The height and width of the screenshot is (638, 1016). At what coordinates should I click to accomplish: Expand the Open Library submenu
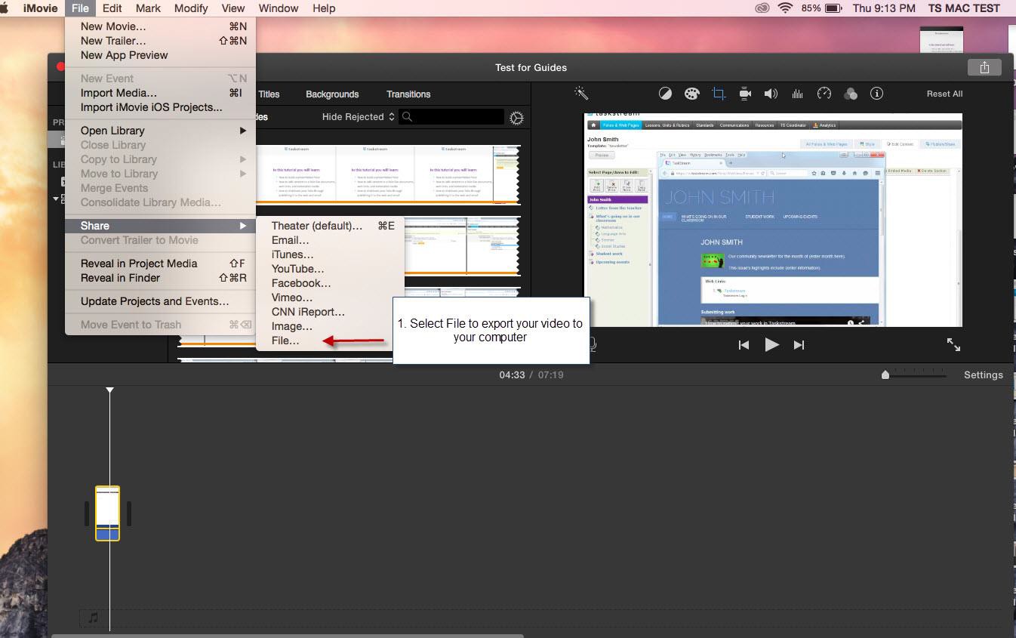(160, 131)
